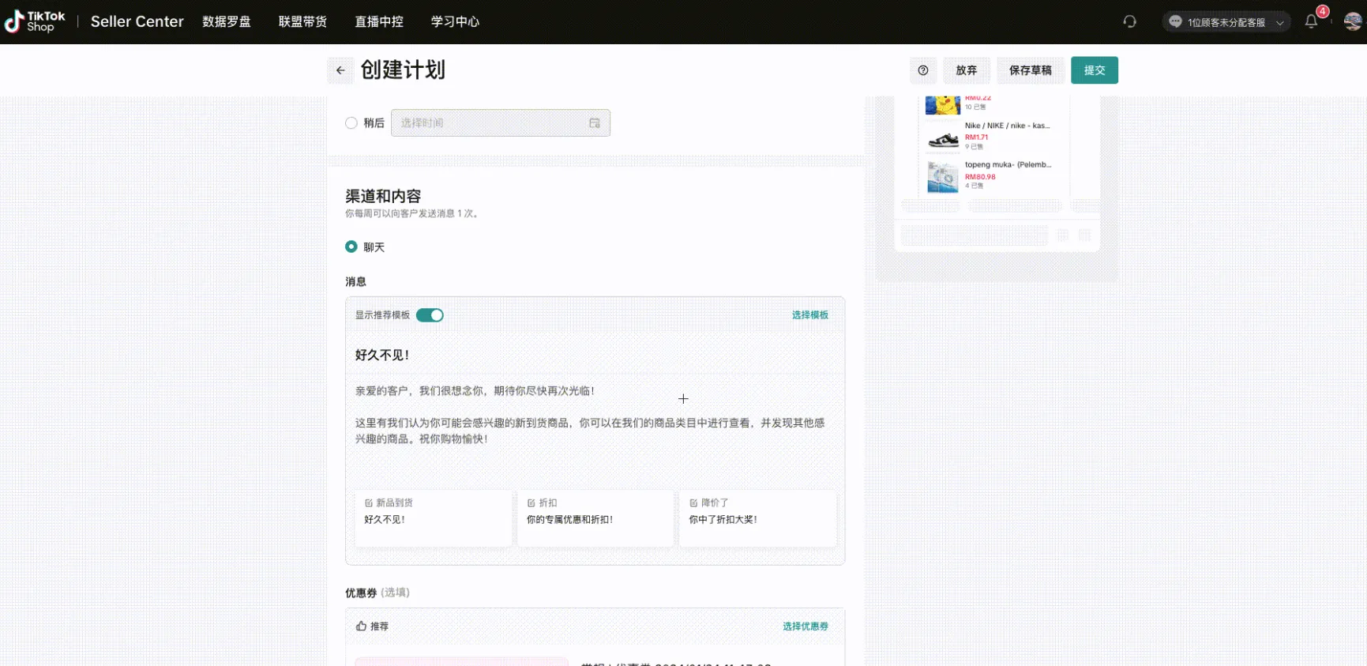This screenshot has width=1367, height=666.
Task: Toggle the 显示推荐模板 switch off
Action: [x=430, y=315]
